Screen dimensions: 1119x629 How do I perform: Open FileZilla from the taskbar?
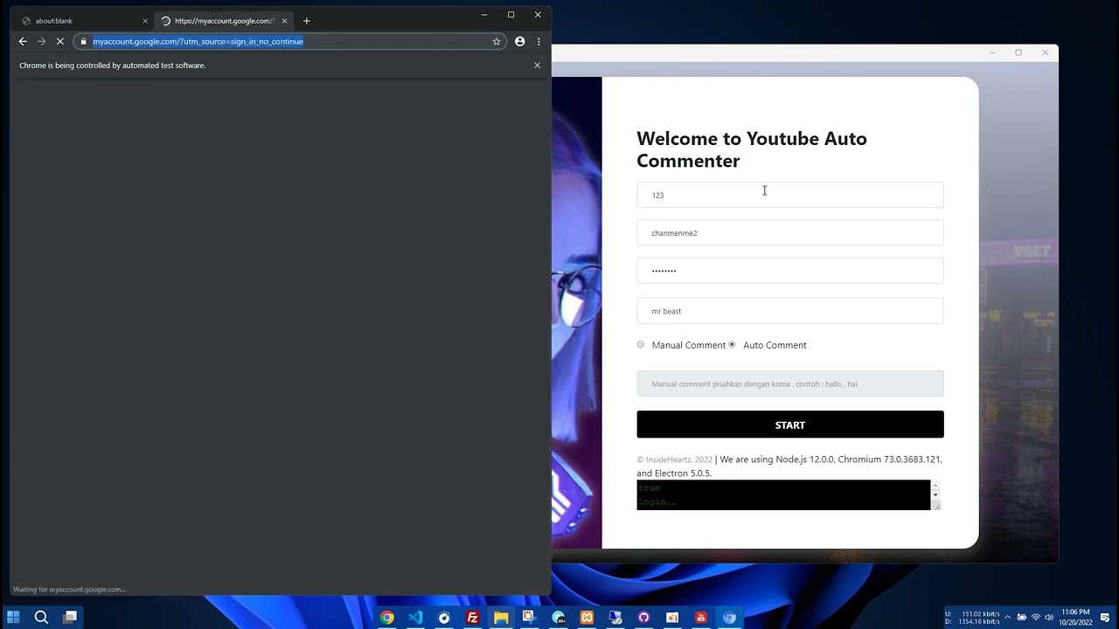click(x=473, y=618)
